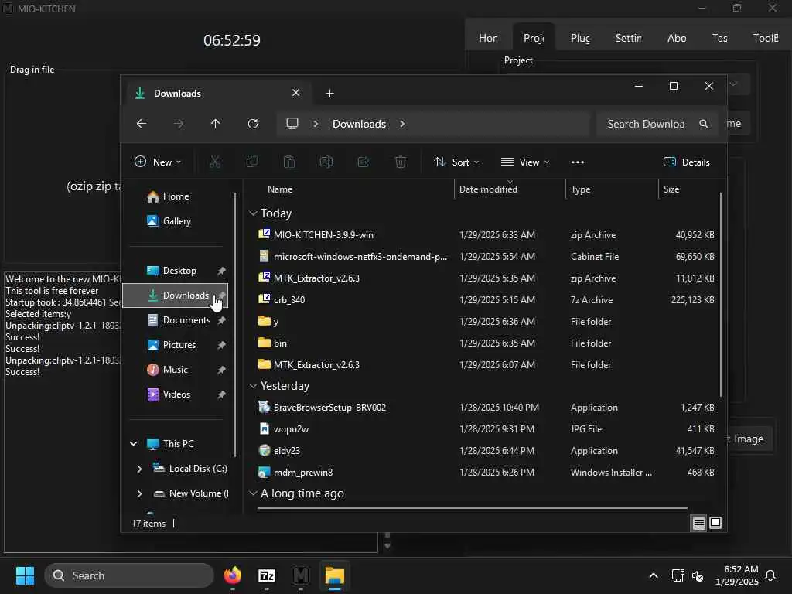Open Firefox from the taskbar
Viewport: 792px width, 594px height.
pyautogui.click(x=232, y=575)
